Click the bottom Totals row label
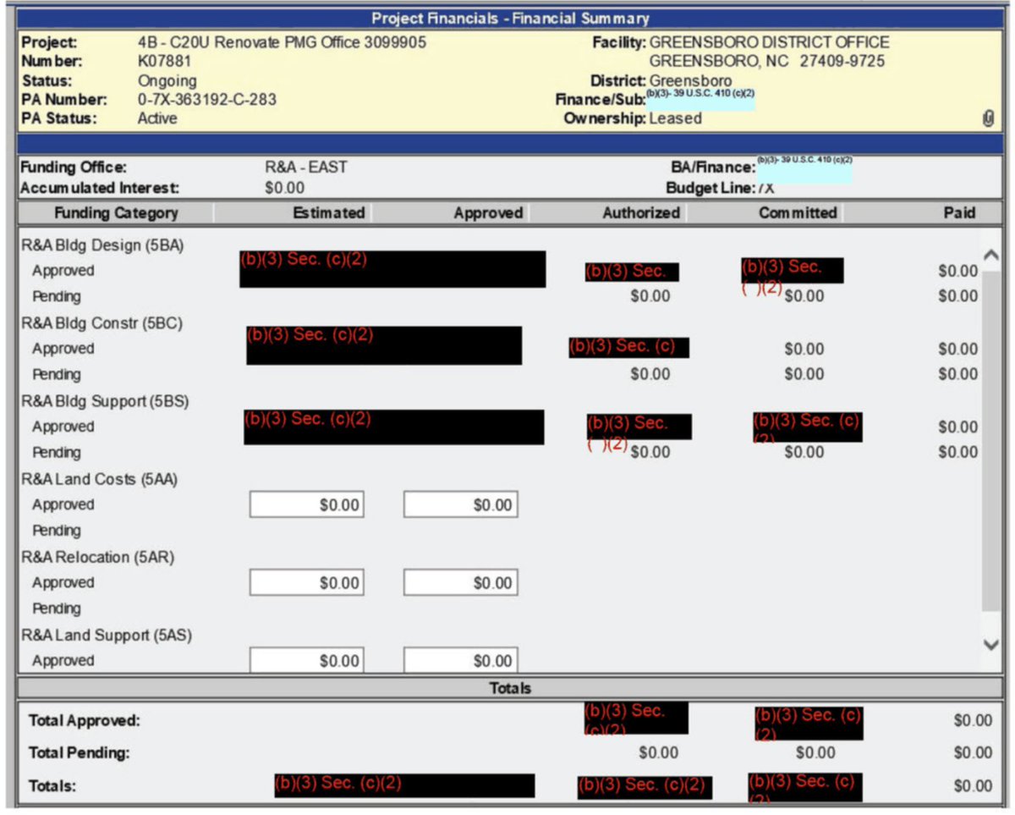1015x815 pixels. [52, 786]
